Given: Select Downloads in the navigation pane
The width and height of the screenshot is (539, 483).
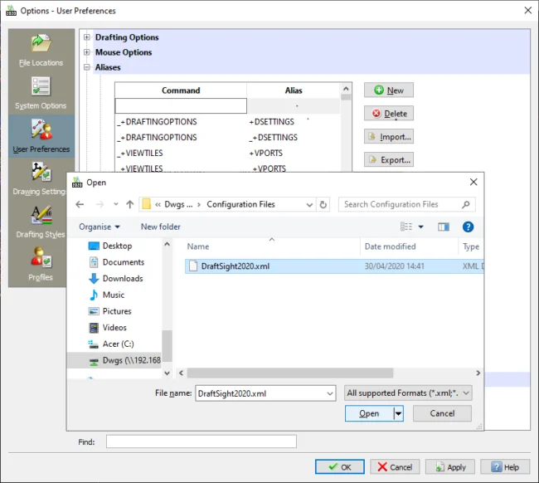Looking at the screenshot, I should pos(122,278).
